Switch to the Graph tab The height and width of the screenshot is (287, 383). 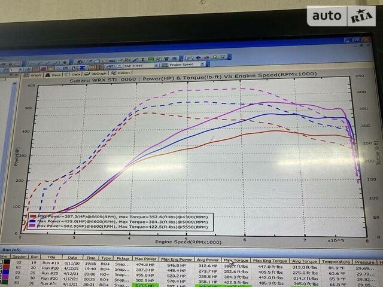[33, 75]
